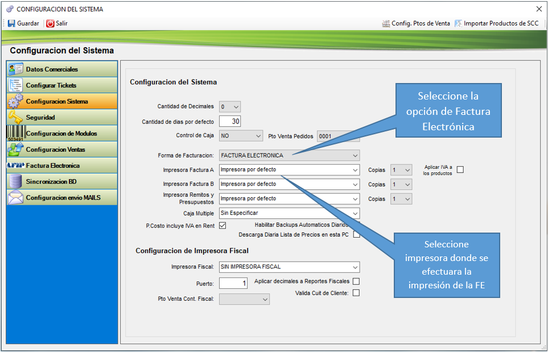Enable Aplicar IVA a los productos checkbox
Image resolution: width=548 pixels, height=352 pixels.
click(460, 169)
